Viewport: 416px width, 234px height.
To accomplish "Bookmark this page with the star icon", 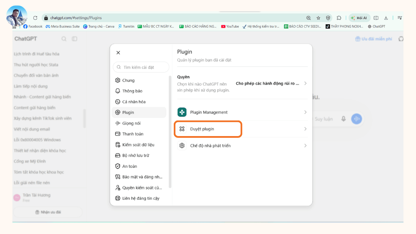I will 318,18.
